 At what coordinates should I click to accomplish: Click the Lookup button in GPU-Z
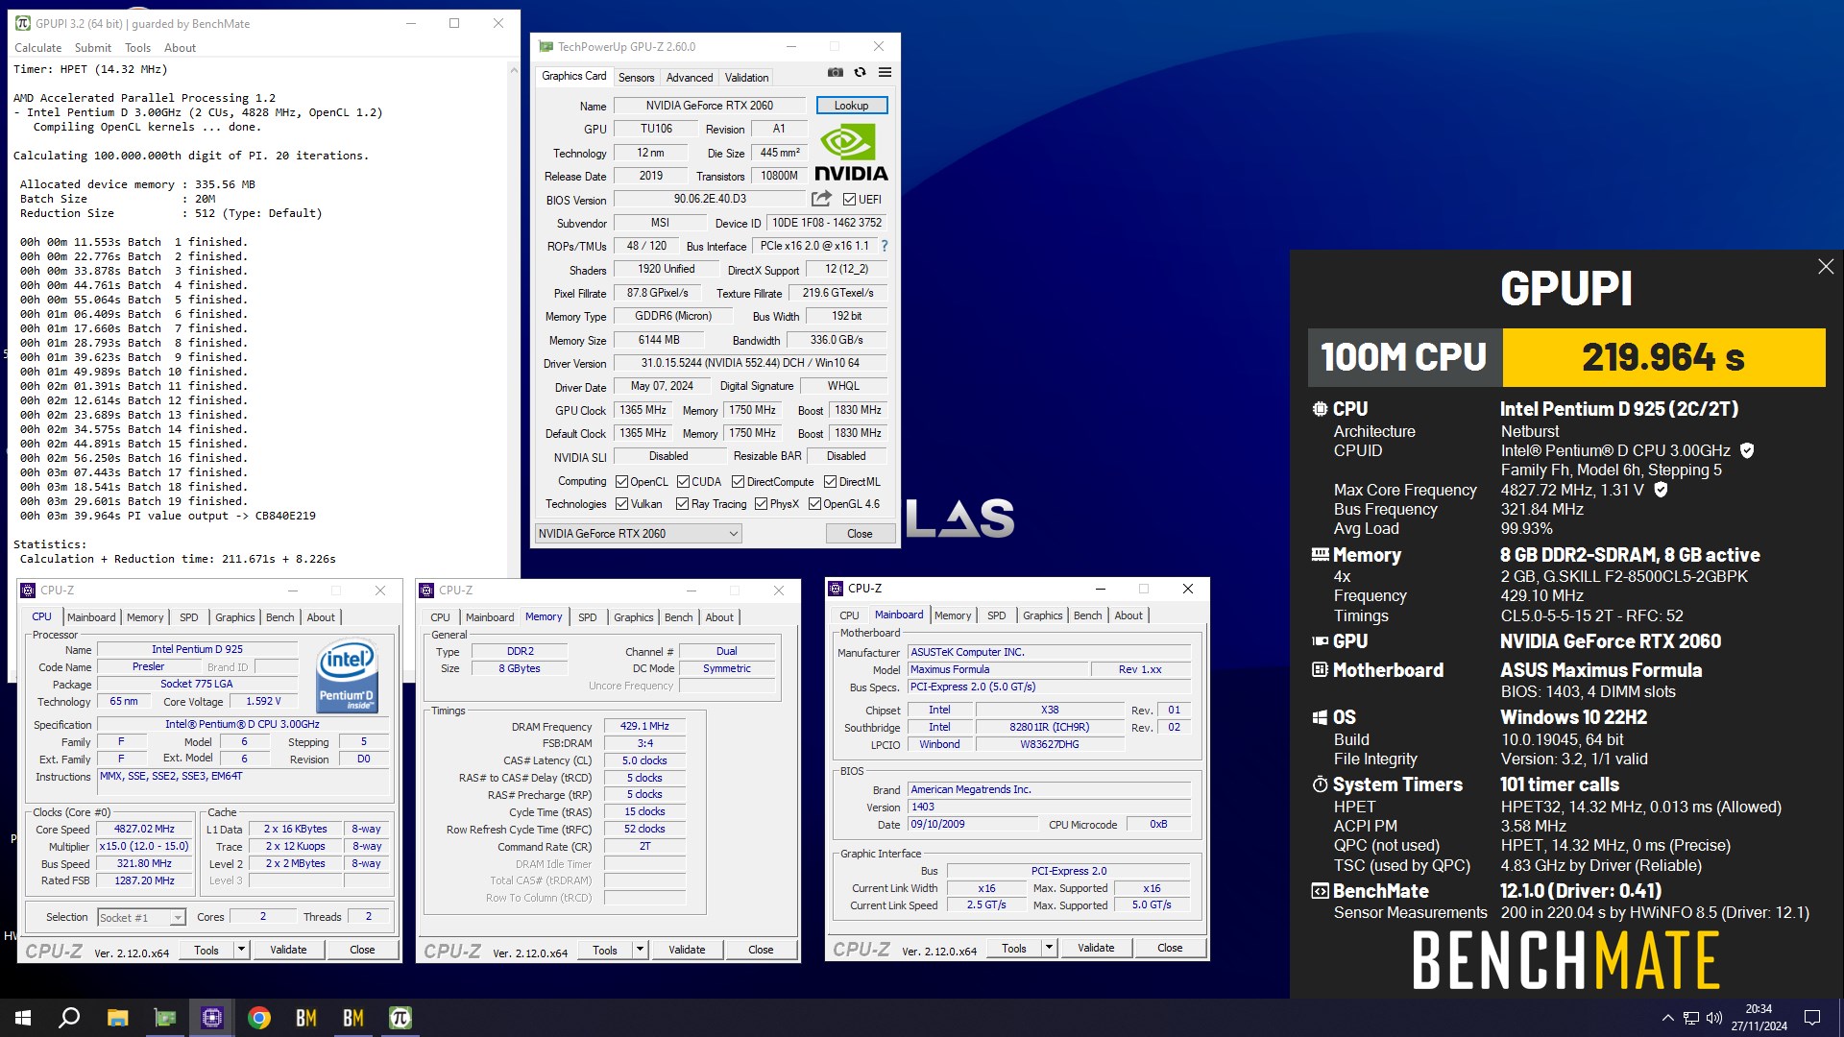coord(851,106)
